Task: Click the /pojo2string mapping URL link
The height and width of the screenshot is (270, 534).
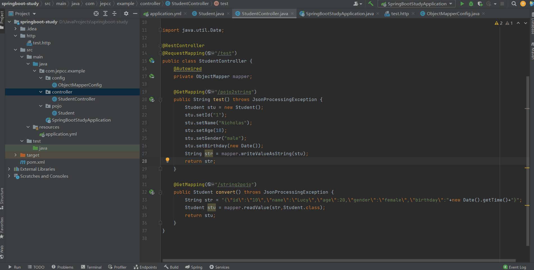Action: click(x=236, y=92)
